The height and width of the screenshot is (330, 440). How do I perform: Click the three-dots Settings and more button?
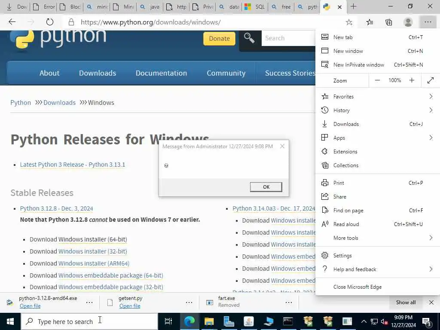(x=428, y=22)
